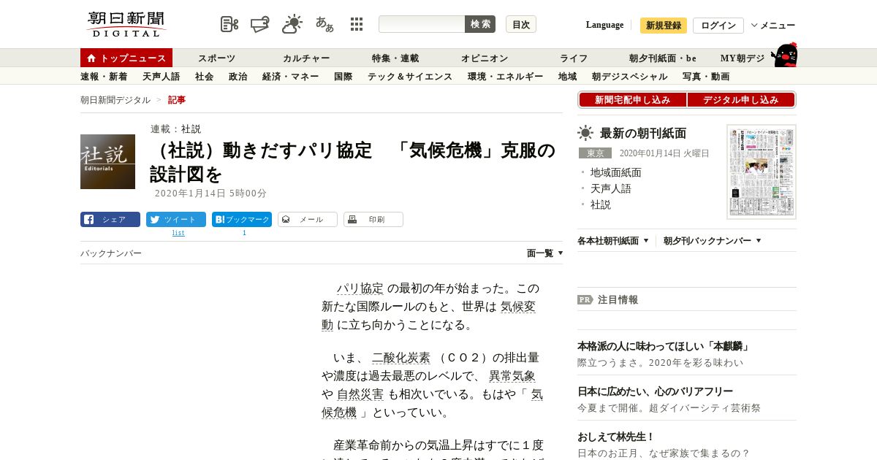Open 朝デジスペシャル submenu item

point(629,77)
